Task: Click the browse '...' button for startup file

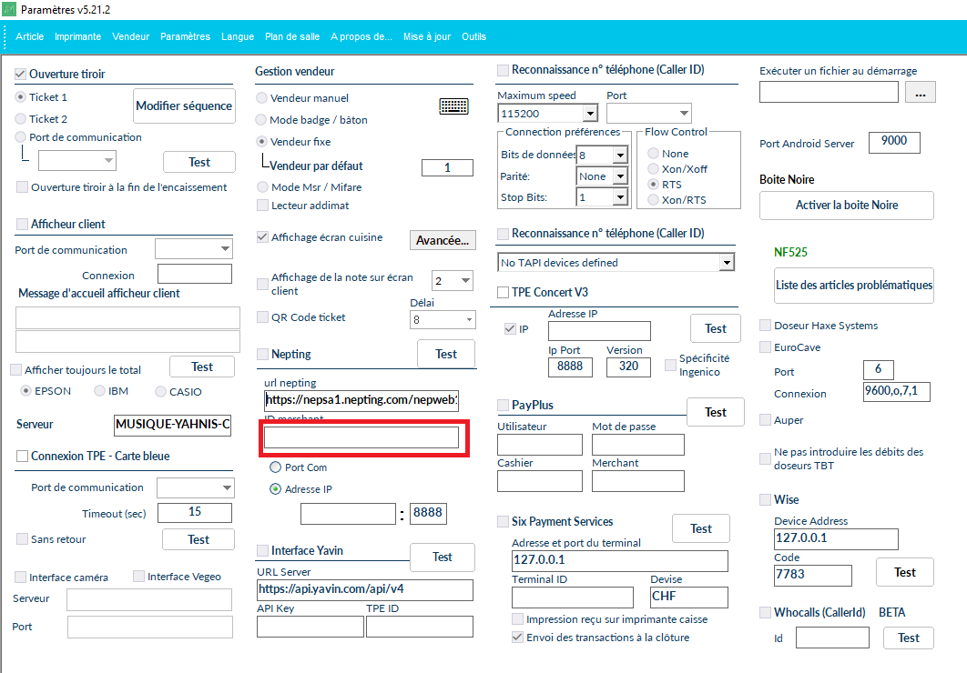Action: pos(920,93)
